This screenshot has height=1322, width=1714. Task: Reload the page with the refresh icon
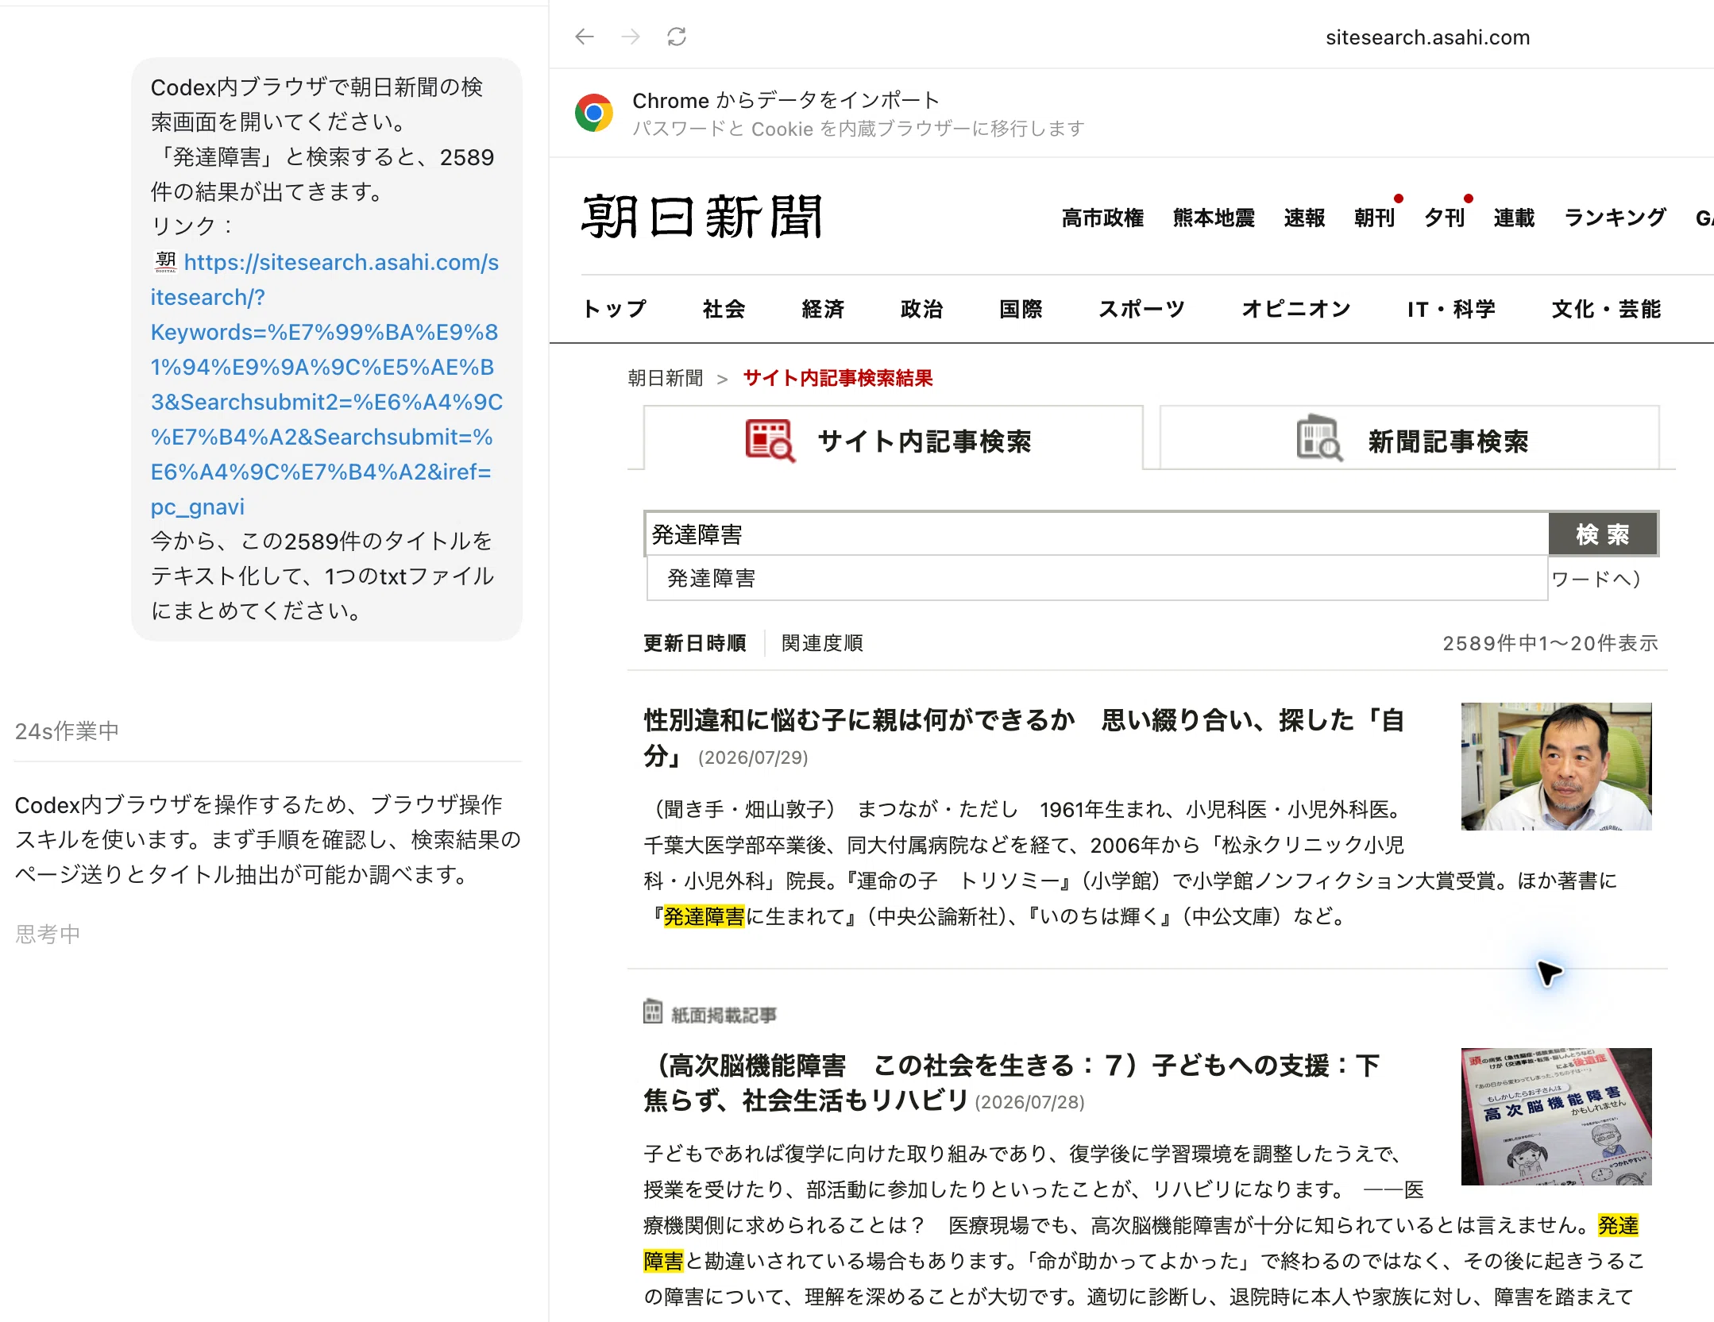[677, 37]
